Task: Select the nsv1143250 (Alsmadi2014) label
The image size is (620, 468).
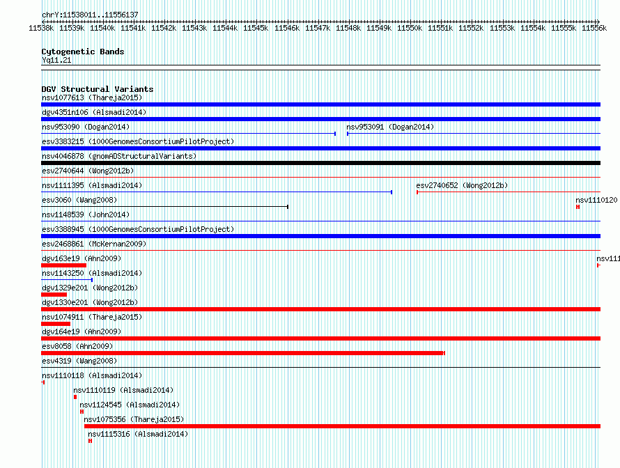Action: [92, 273]
